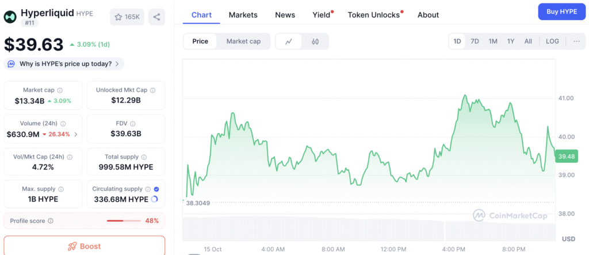589x255 pixels.
Task: Open the chart more options menu
Action: point(576,41)
